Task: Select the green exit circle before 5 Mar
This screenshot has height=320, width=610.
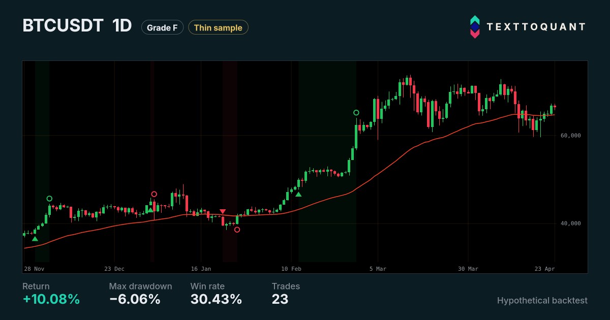Action: (x=356, y=113)
